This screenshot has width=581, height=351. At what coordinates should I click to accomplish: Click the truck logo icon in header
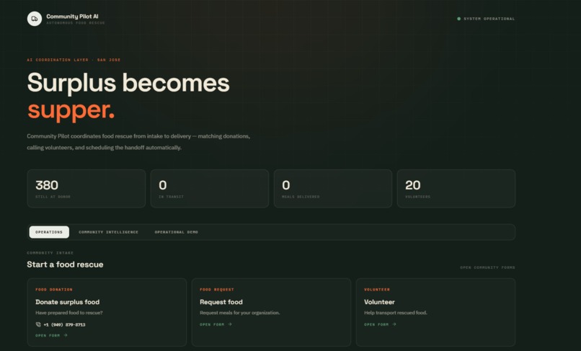pos(35,19)
